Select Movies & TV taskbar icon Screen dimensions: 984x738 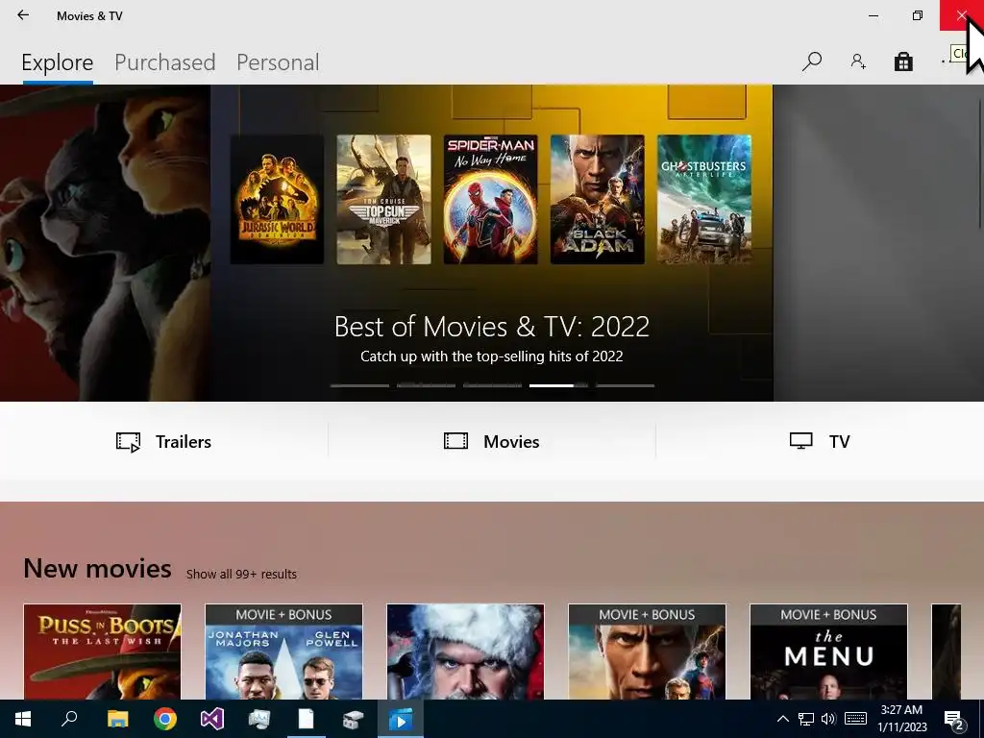pos(401,719)
